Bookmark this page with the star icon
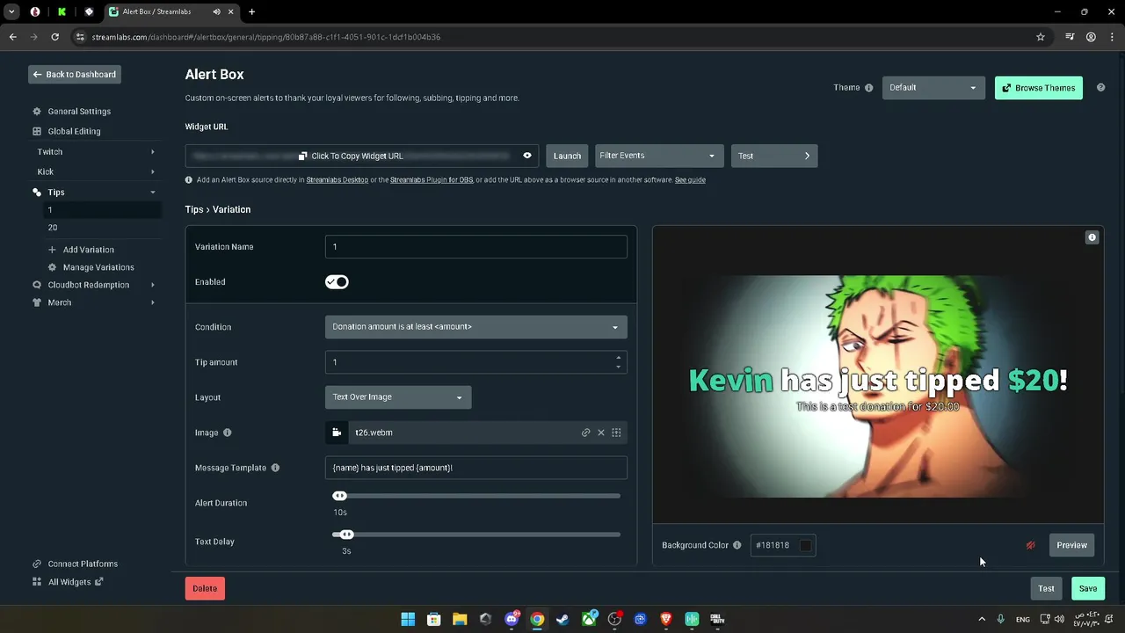 tap(1041, 37)
